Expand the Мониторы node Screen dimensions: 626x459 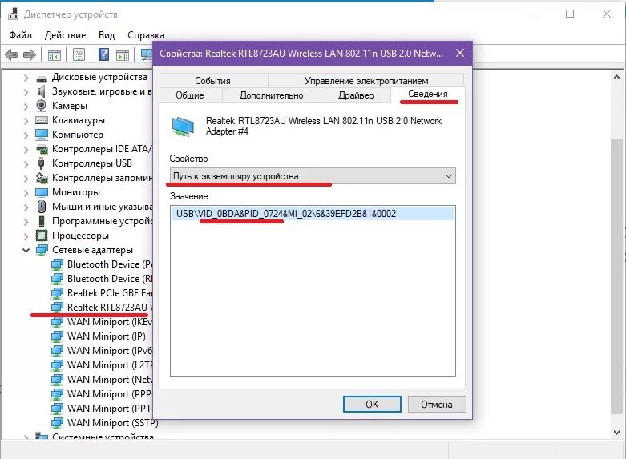point(26,193)
